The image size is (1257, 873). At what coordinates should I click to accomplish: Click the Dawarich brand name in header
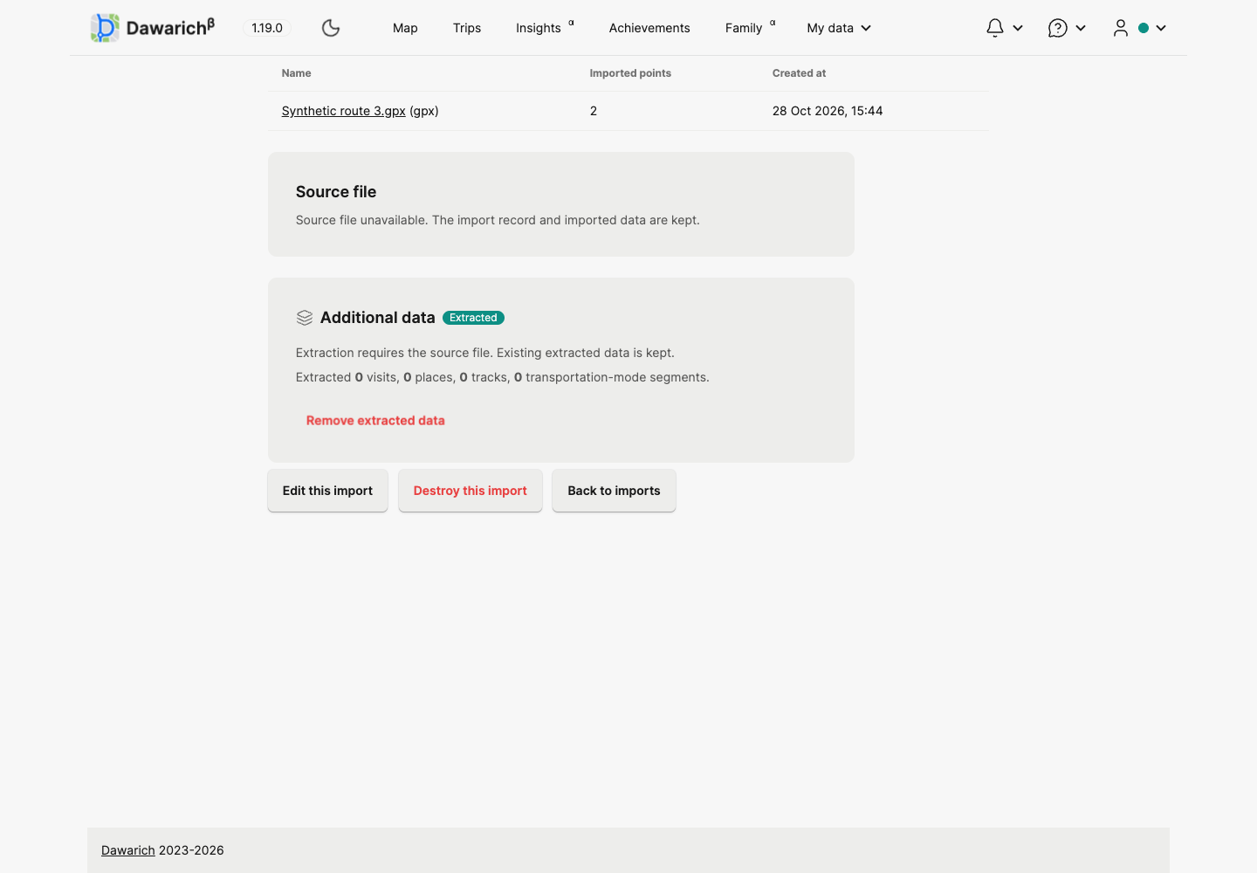point(170,28)
